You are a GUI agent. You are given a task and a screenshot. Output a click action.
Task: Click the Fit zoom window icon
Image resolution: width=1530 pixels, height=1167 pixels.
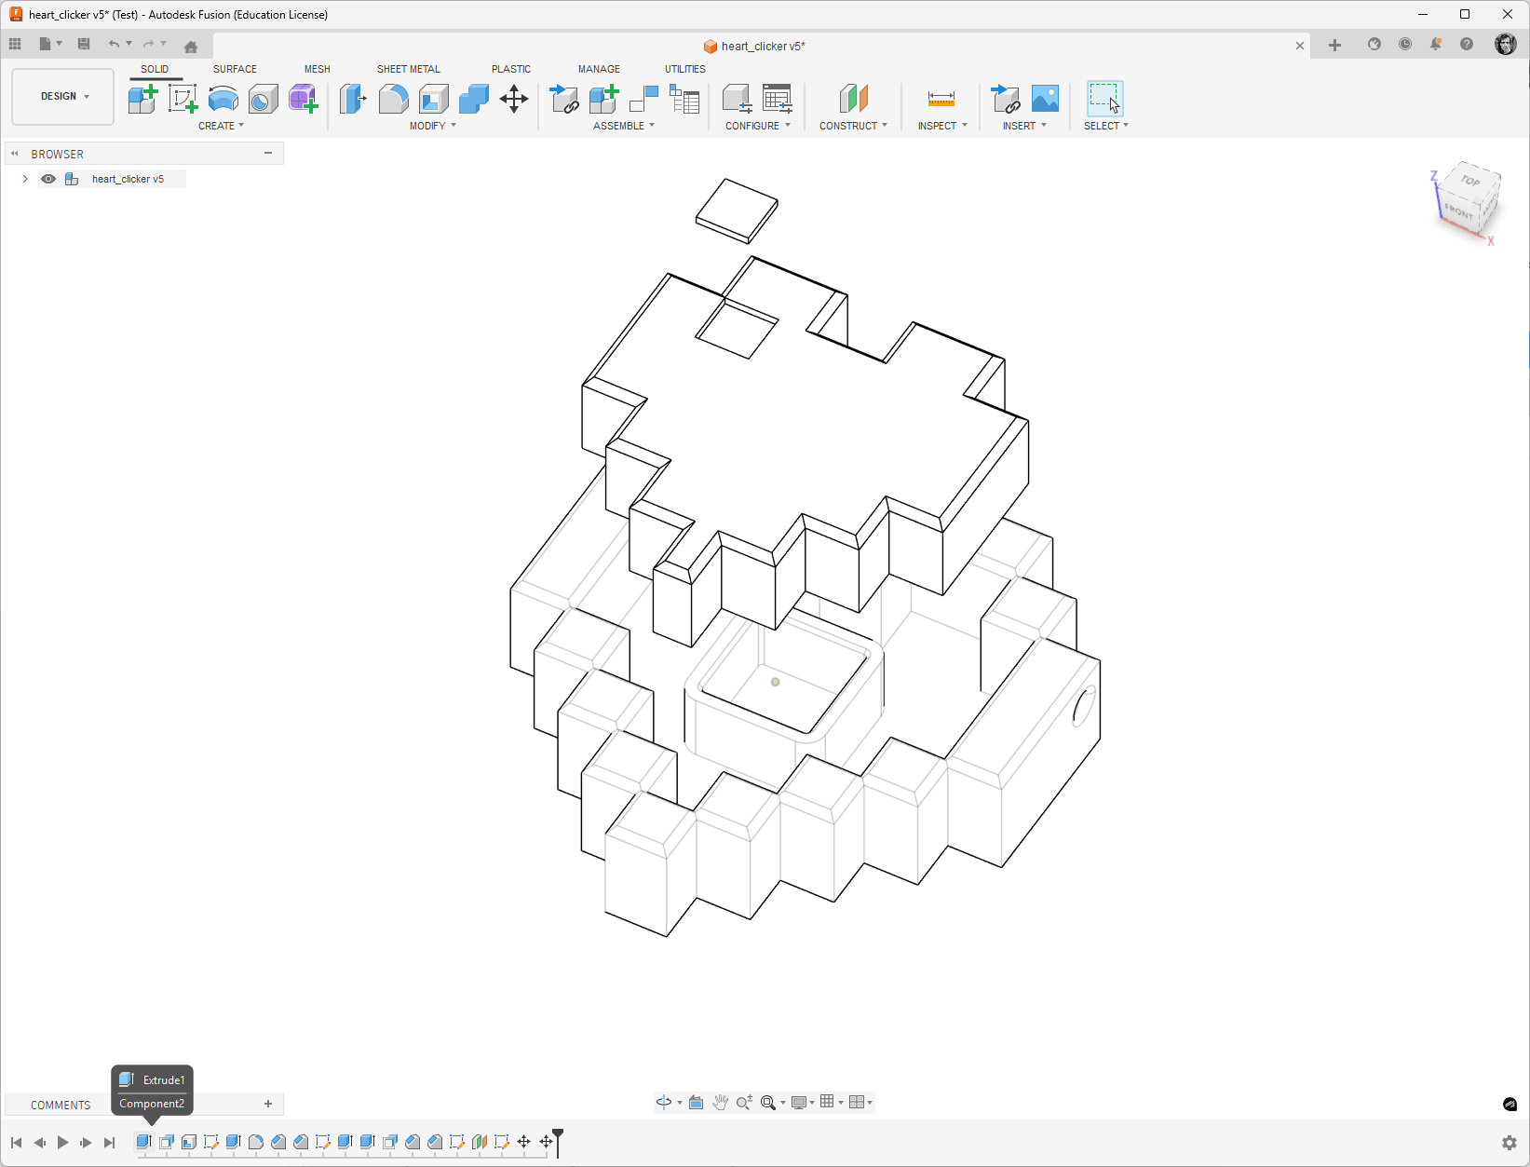[768, 1102]
